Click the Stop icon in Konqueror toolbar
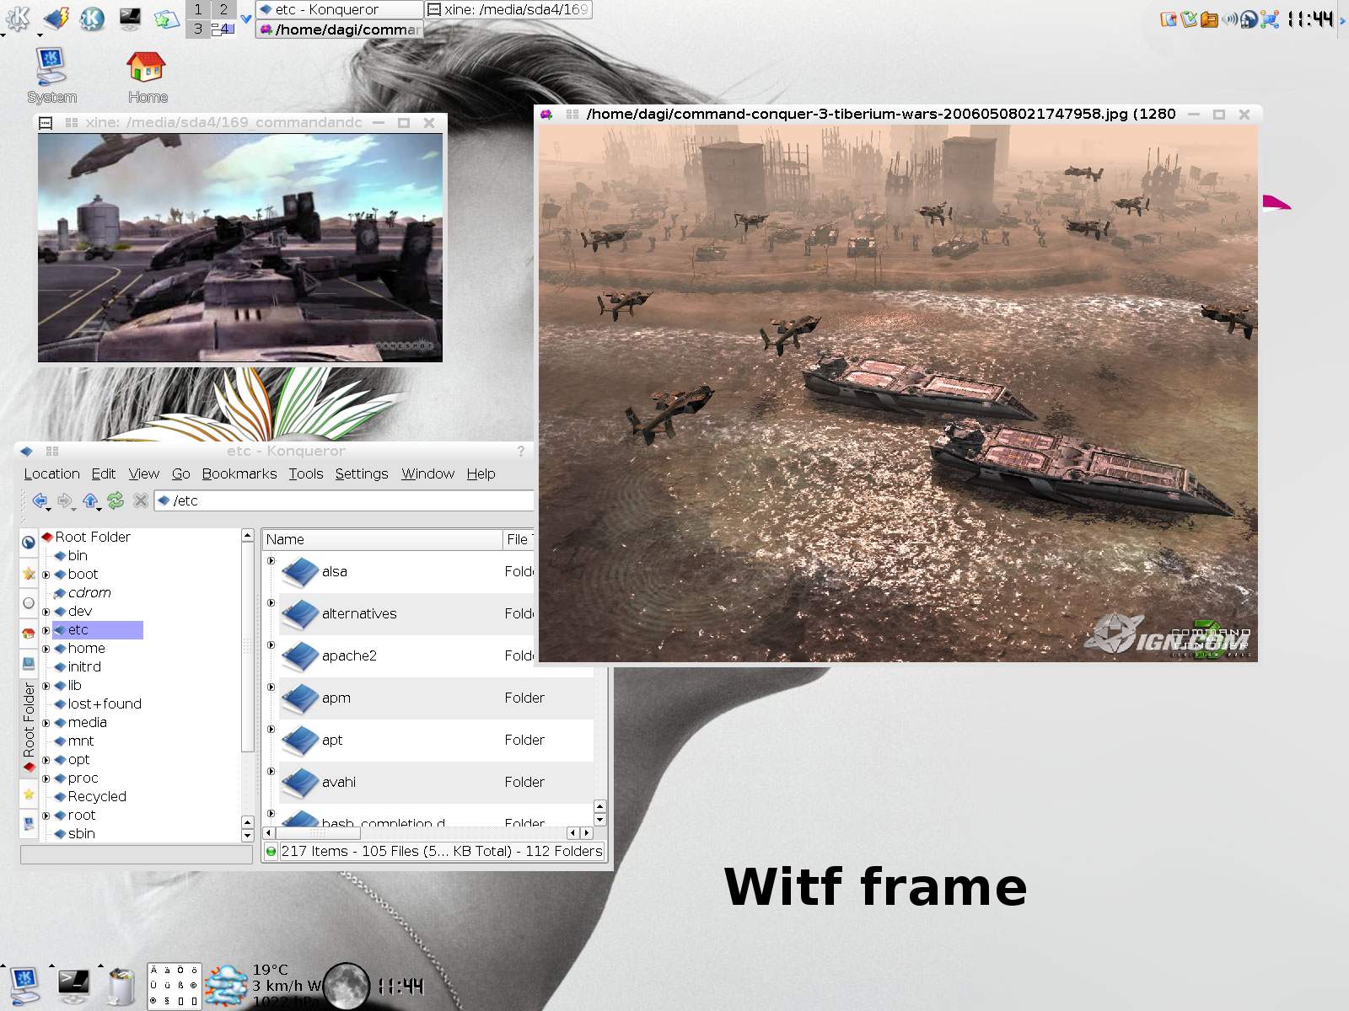 [141, 500]
